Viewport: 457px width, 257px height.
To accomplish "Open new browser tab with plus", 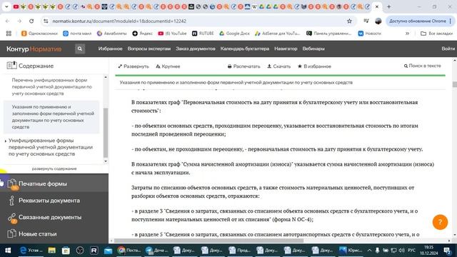I will 388,6.
